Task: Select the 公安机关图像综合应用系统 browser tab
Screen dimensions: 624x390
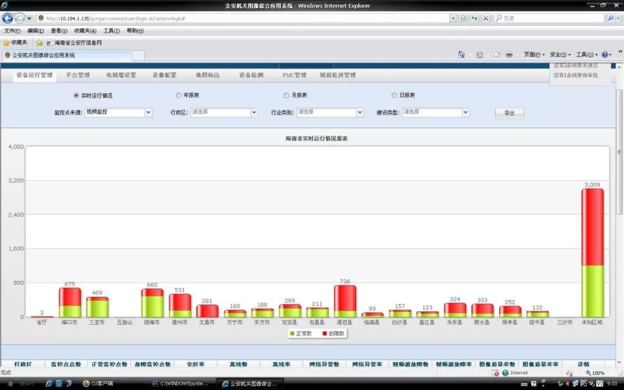Action: coord(66,55)
